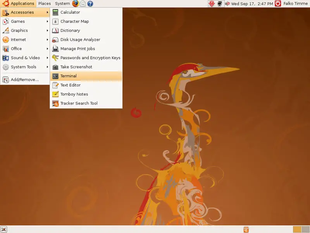
Task: Expand the Games submenu arrow
Action: [47, 21]
